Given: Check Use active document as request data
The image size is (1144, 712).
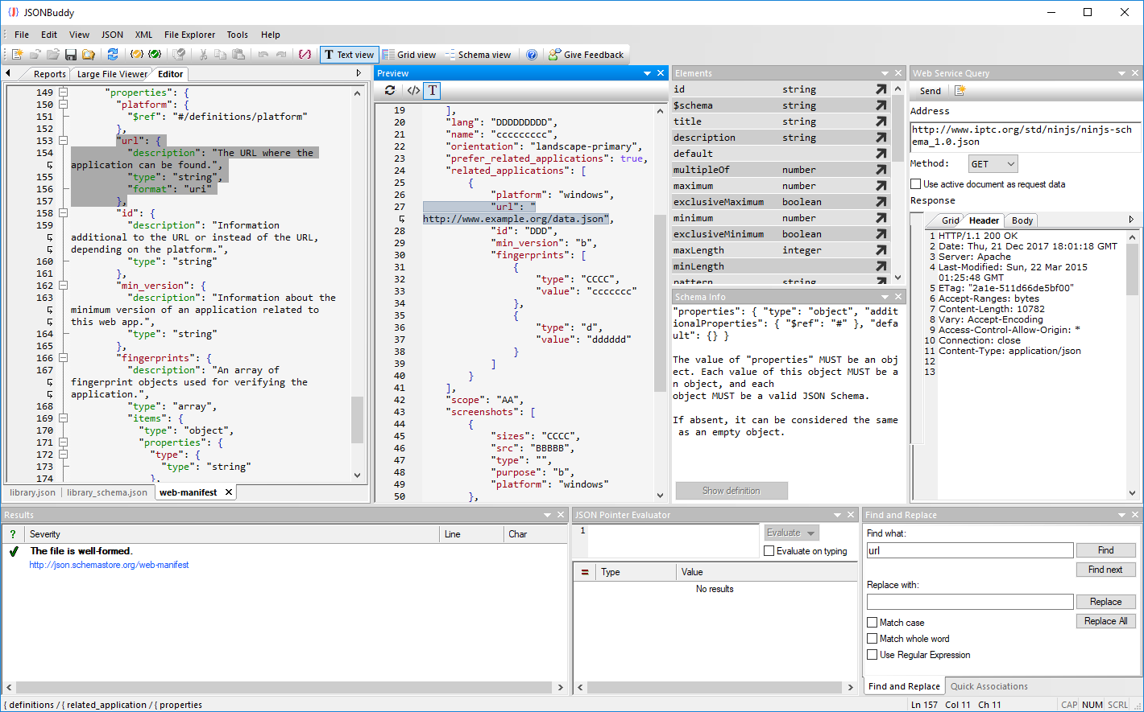Looking at the screenshot, I should [x=916, y=183].
